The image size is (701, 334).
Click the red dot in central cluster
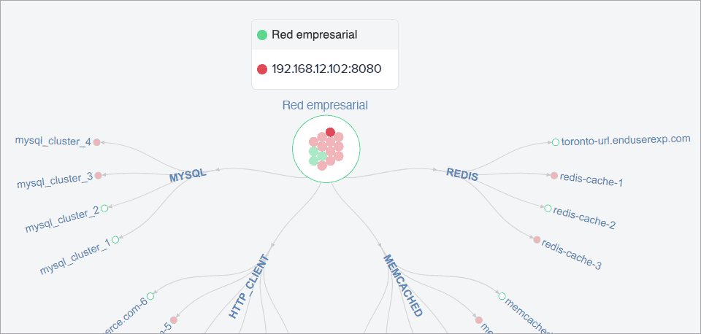[x=330, y=133]
